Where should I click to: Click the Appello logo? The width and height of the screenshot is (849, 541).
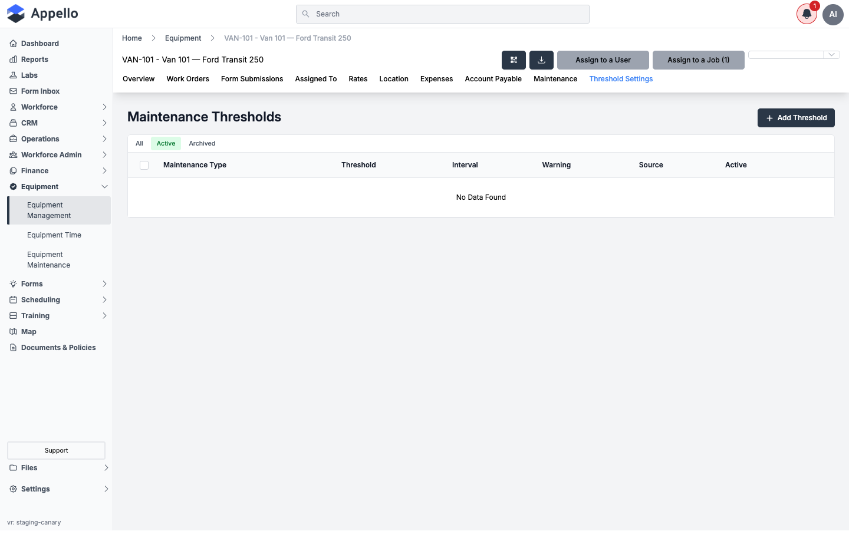[x=42, y=14]
